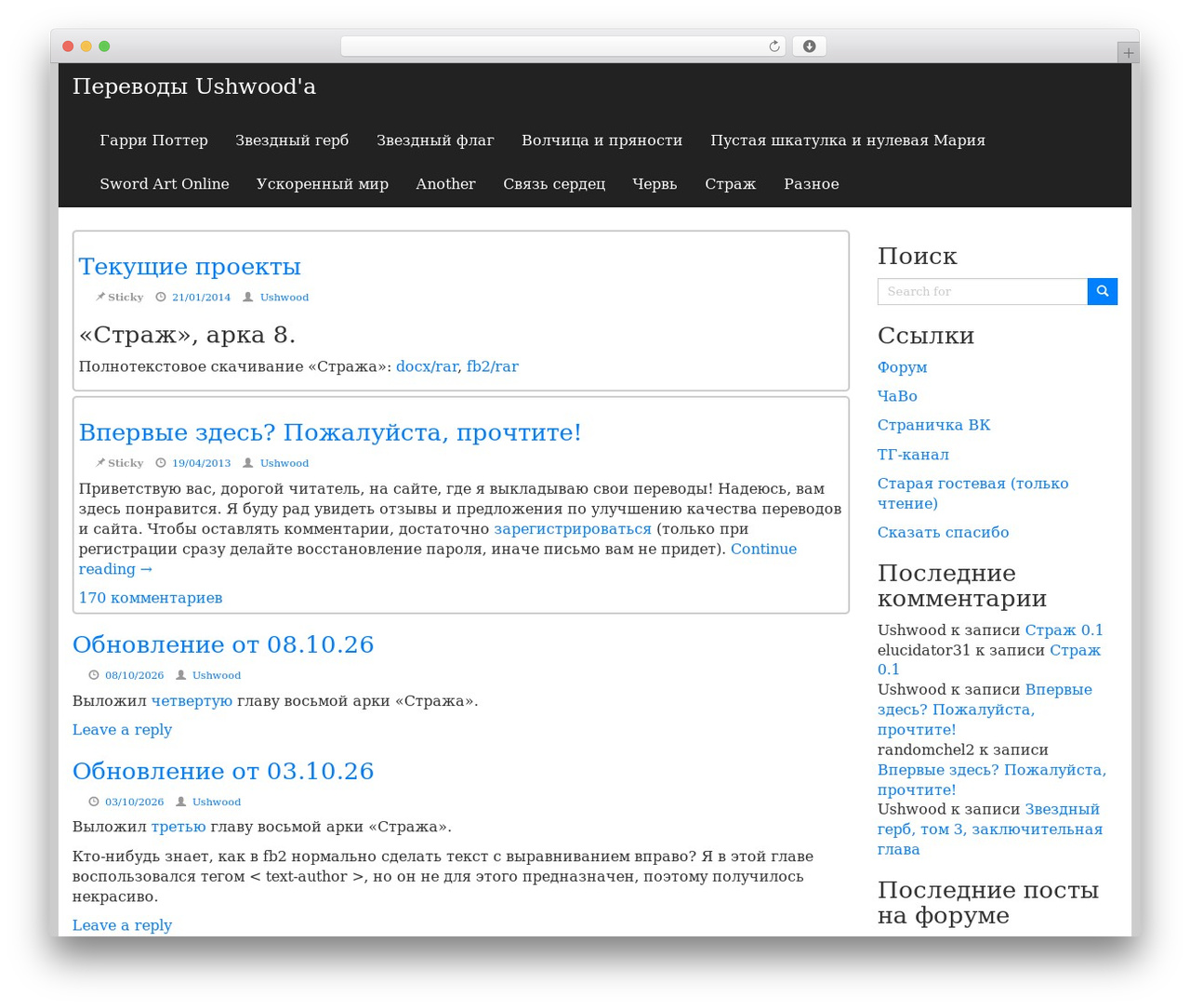Select the 'Страж' navigation item

tap(730, 184)
